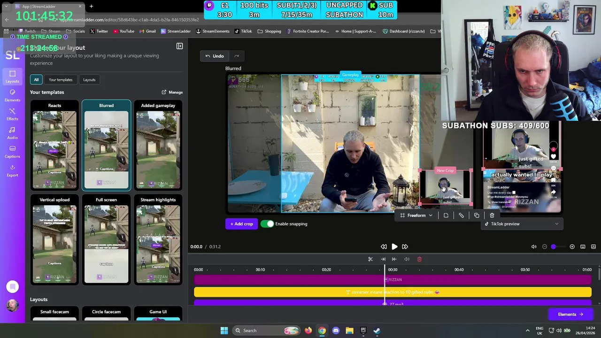Expand the TikTok preview dropdown

pyautogui.click(x=521, y=224)
